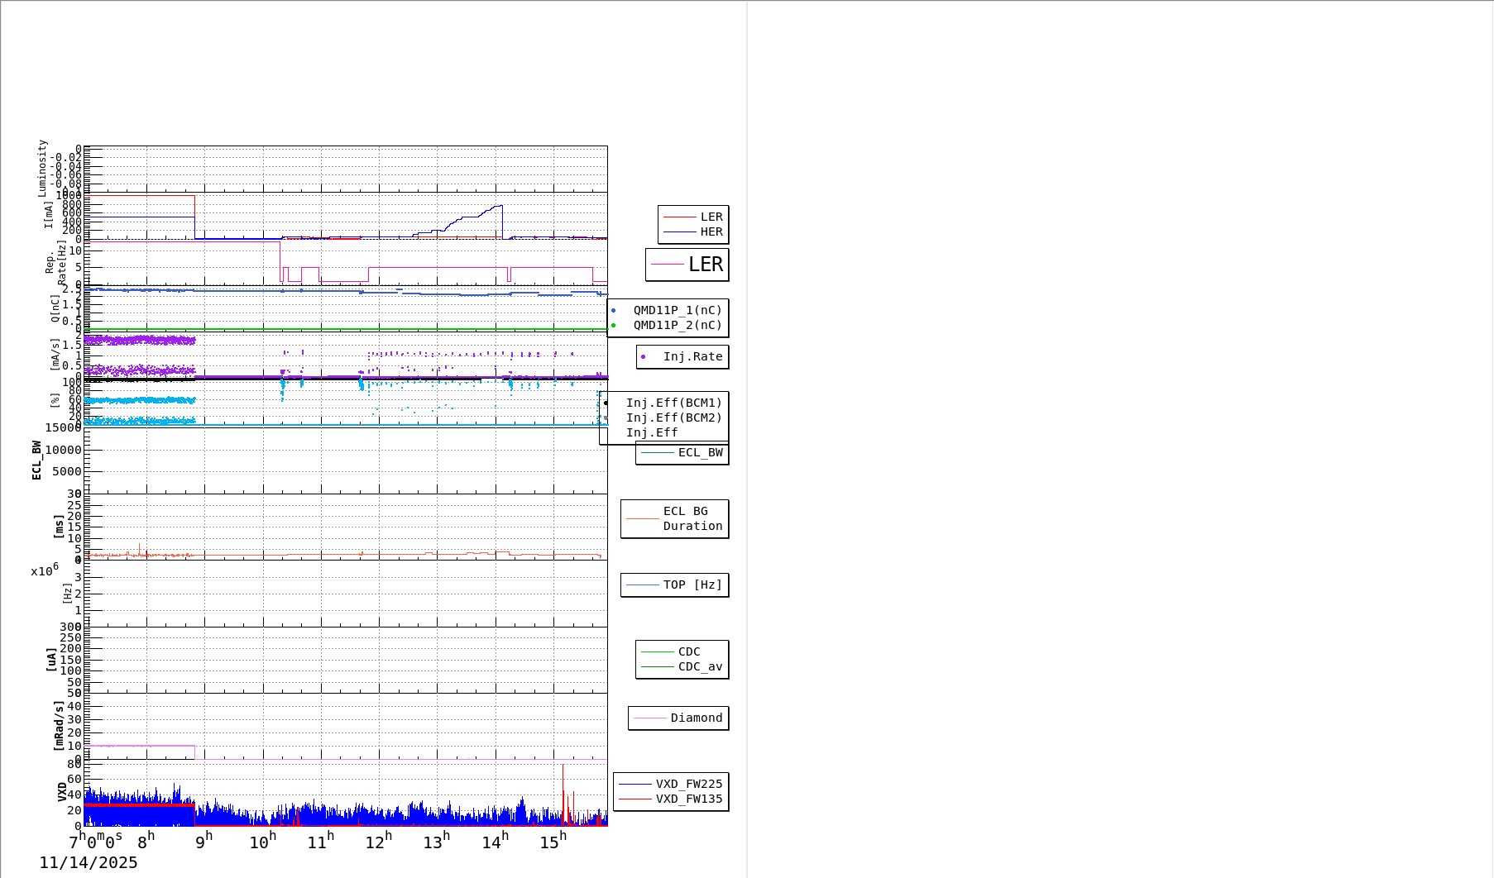
Task: Click the date label 11/14/2025
Action: coord(89,862)
